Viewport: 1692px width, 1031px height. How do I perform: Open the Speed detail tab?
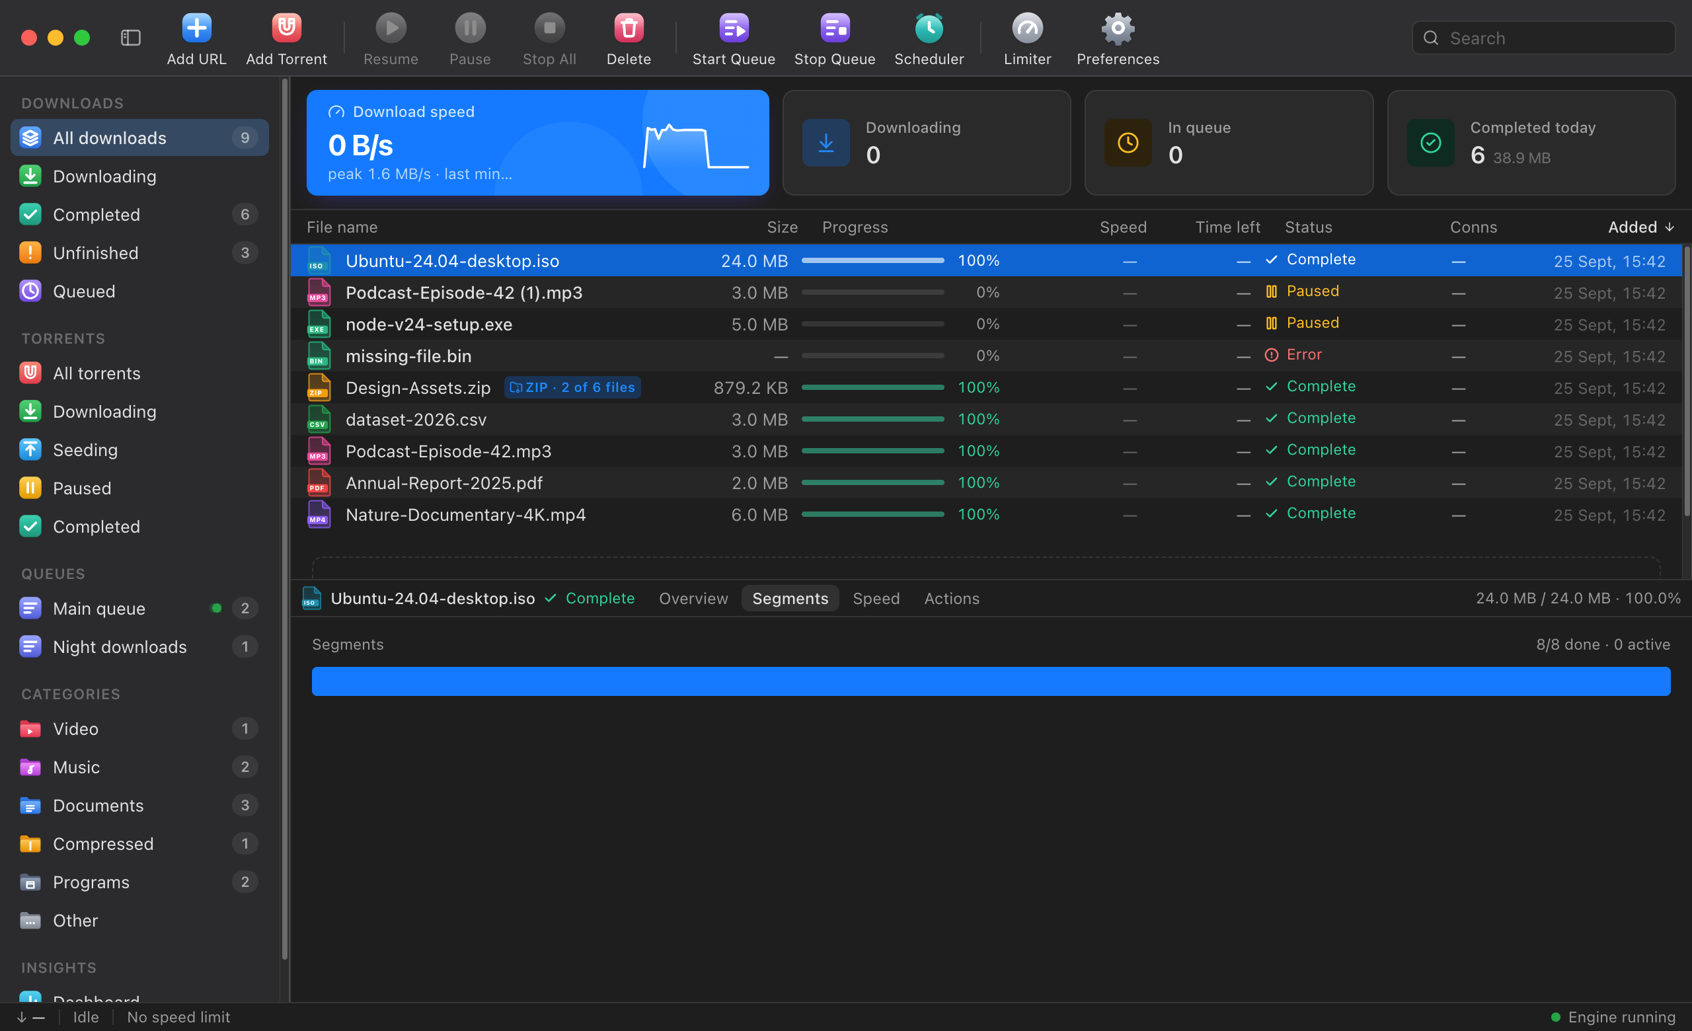point(876,599)
